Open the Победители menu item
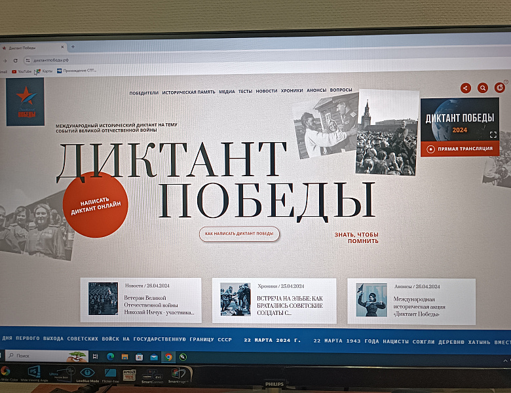Viewport: 511px width, 393px height. (x=143, y=93)
